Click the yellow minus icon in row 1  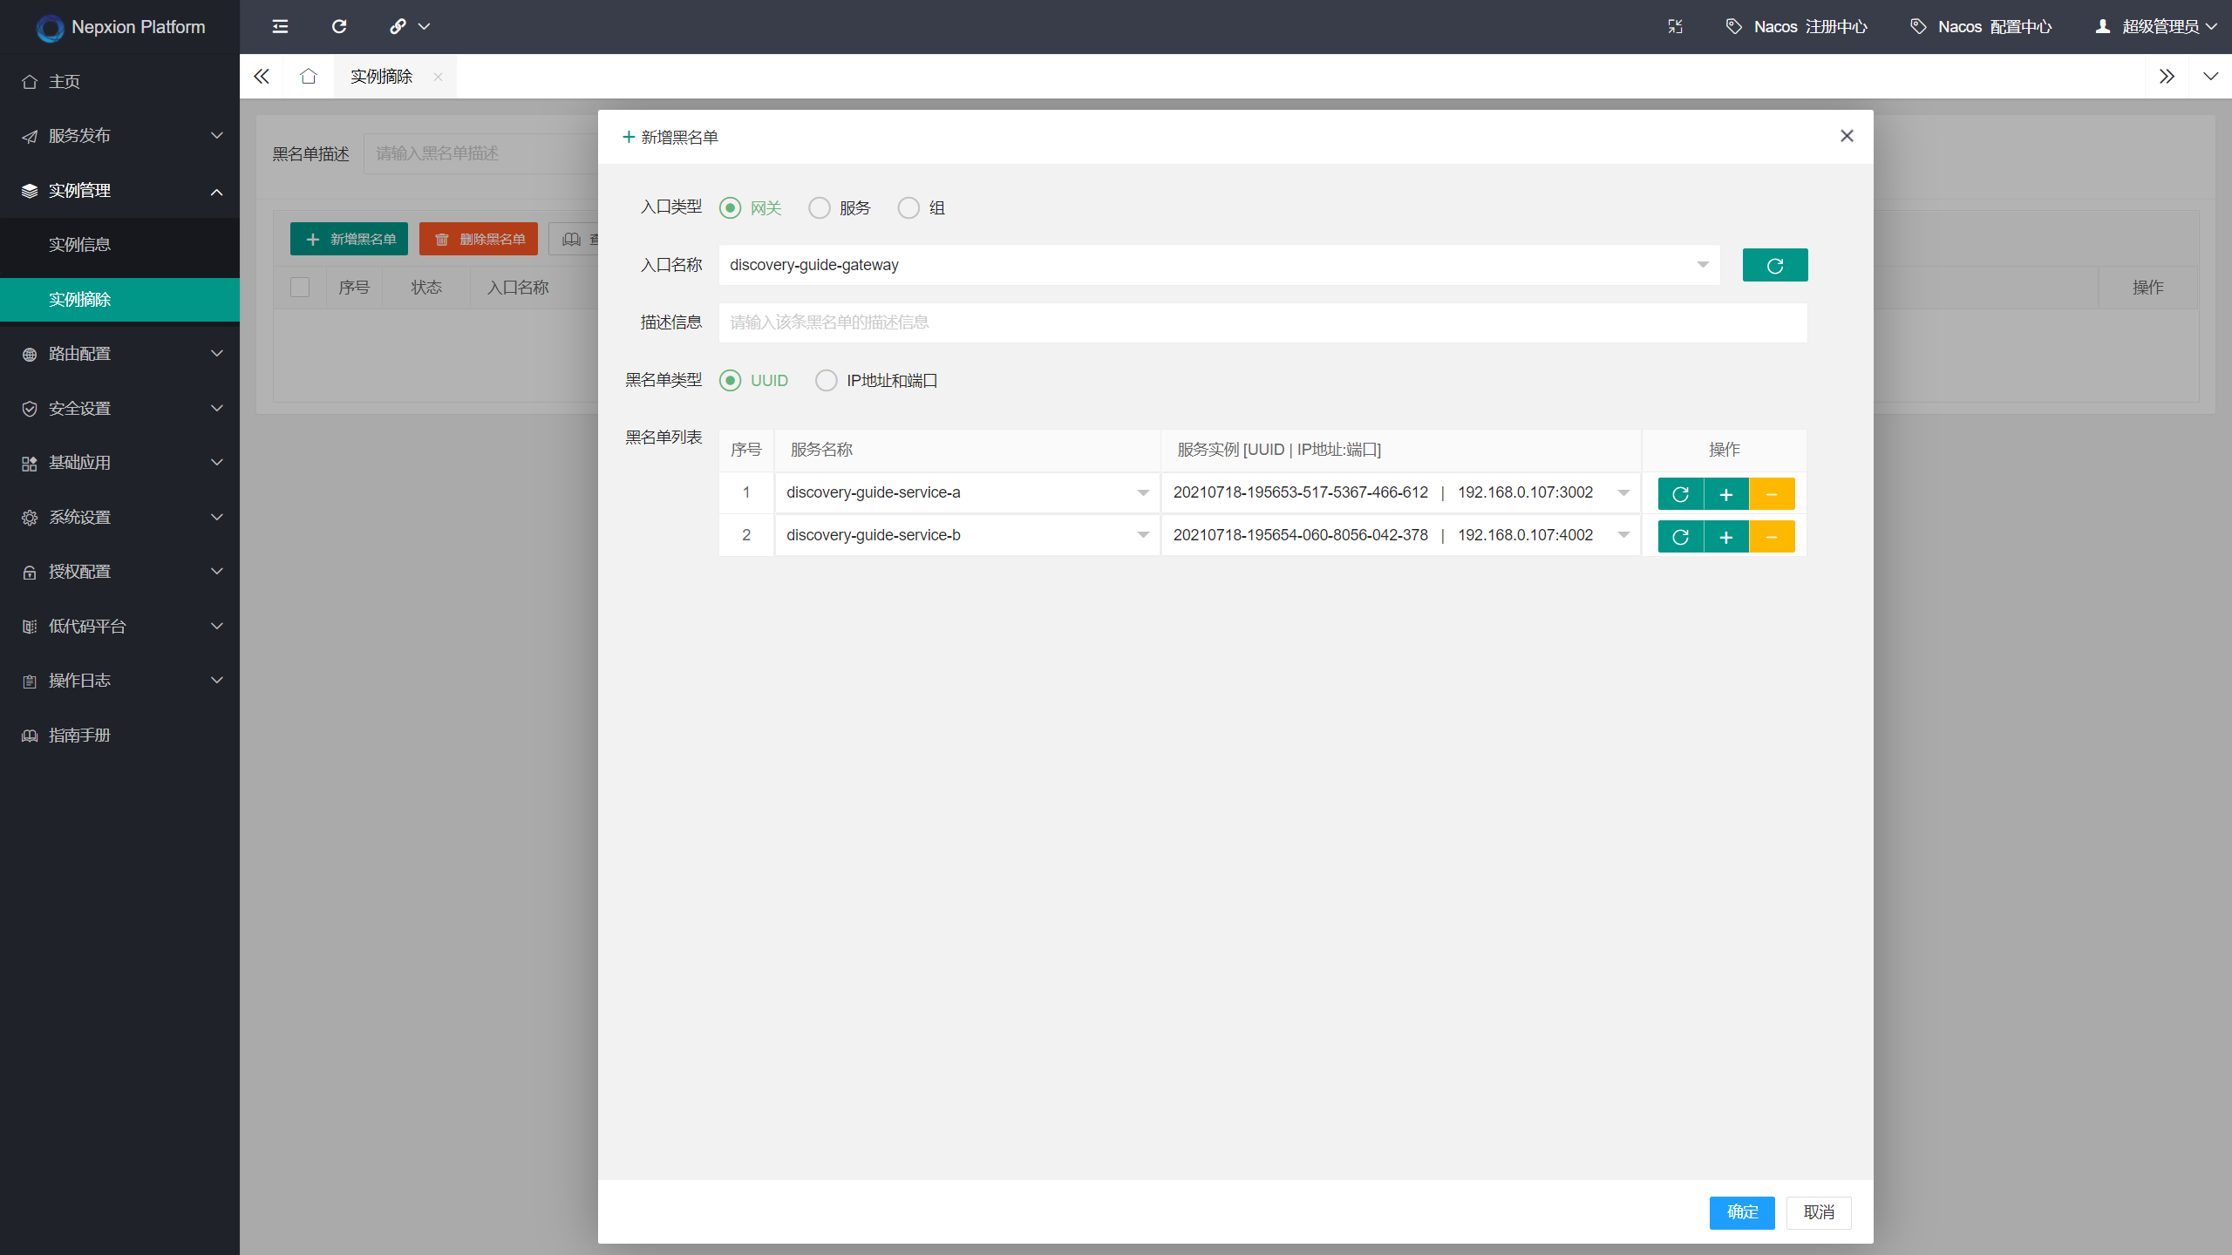1772,494
